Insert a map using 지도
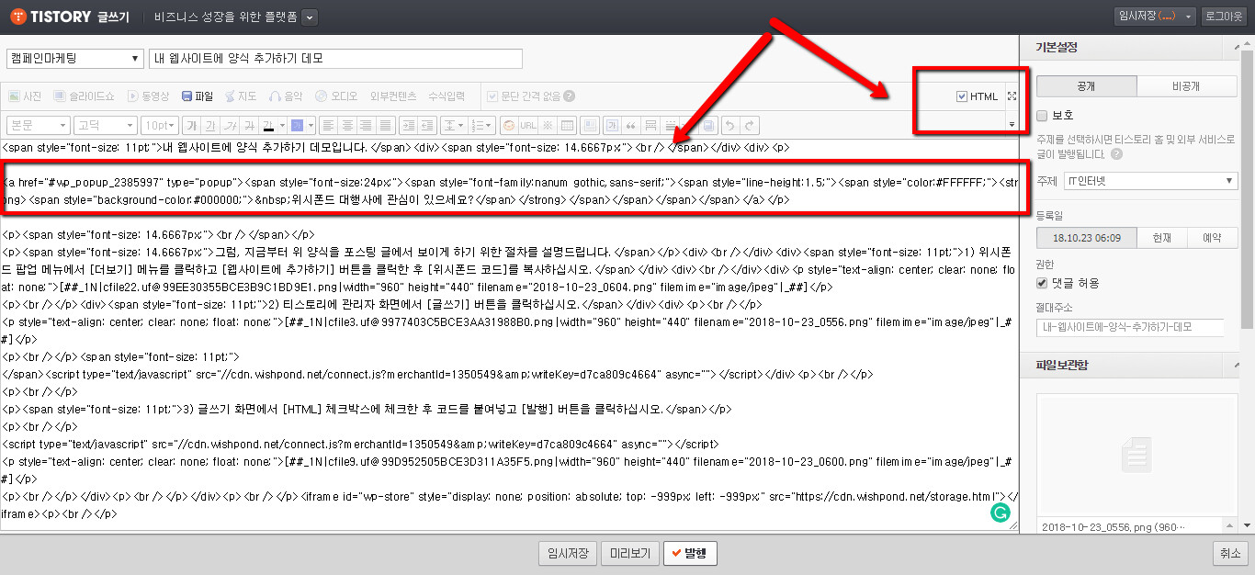Screen dimensions: 1255x575 240,96
